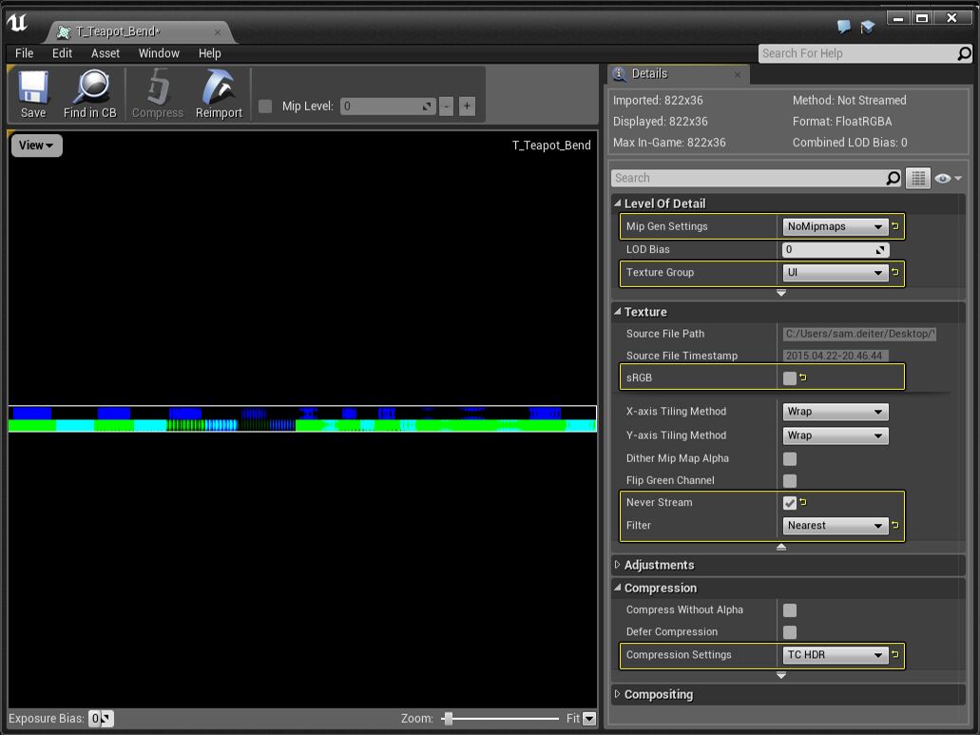
Task: Click the plus button beside Mip Level
Action: point(467,106)
